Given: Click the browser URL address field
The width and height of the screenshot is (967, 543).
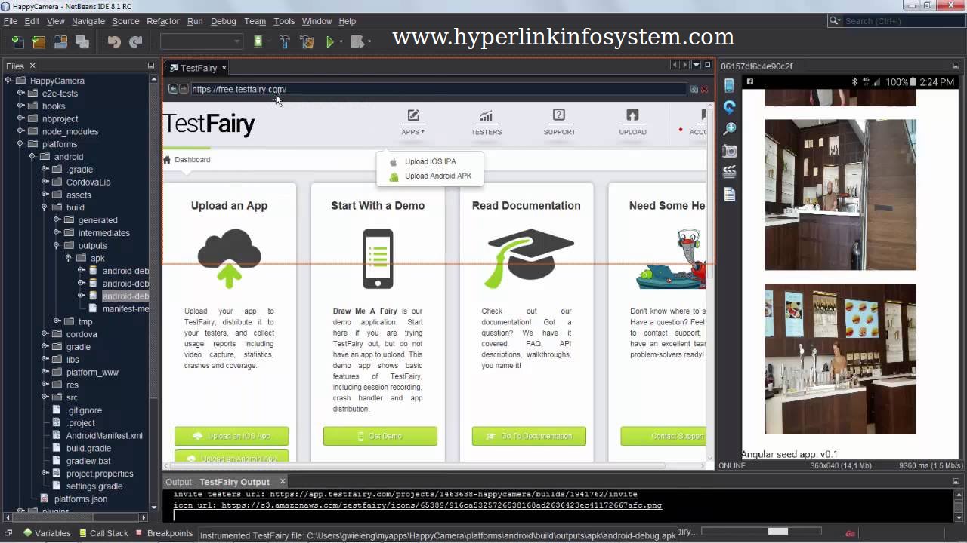Looking at the screenshot, I should click(438, 89).
